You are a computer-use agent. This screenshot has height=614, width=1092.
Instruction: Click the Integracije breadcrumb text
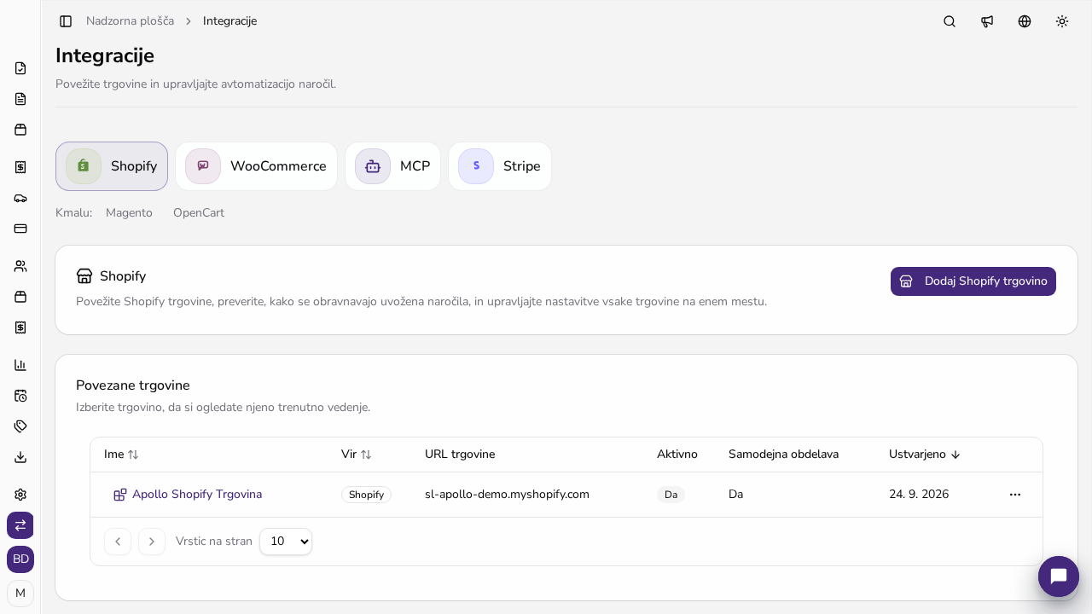pos(229,21)
